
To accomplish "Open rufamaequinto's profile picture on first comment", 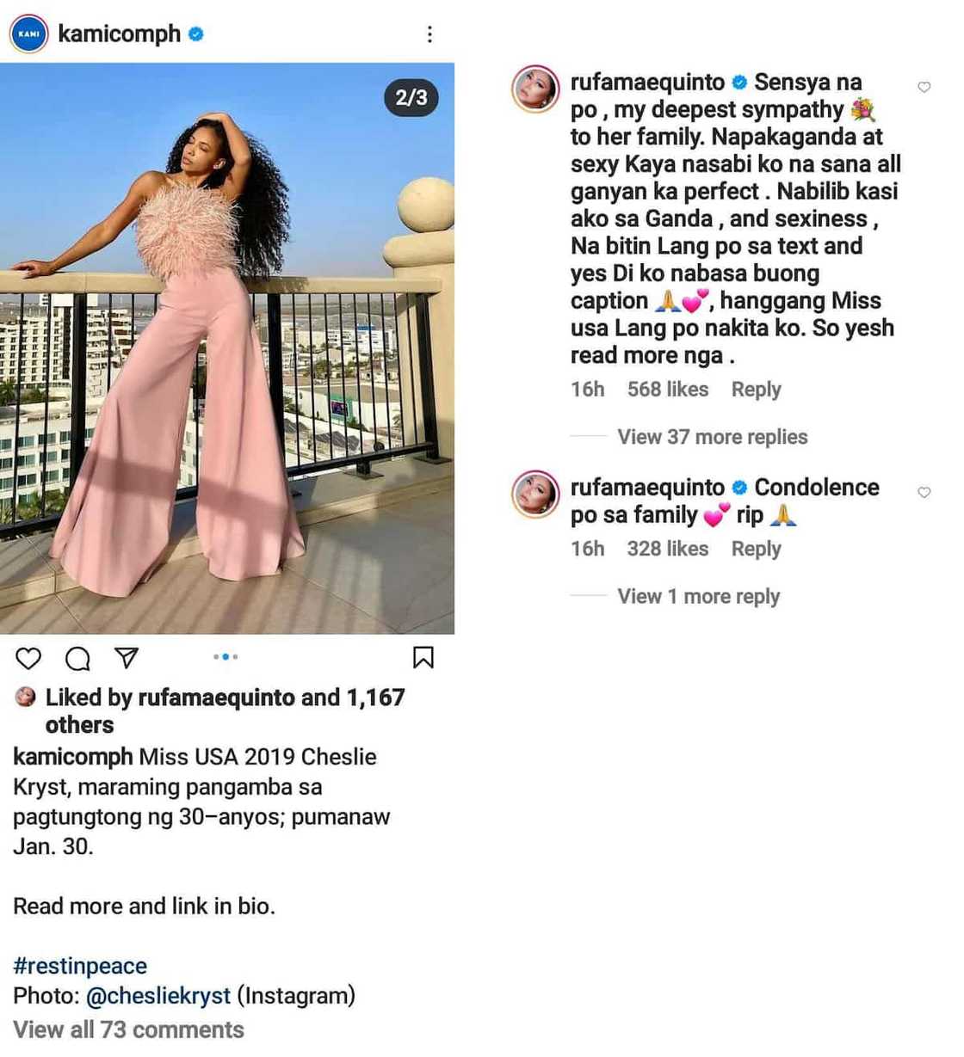I will tap(535, 89).
